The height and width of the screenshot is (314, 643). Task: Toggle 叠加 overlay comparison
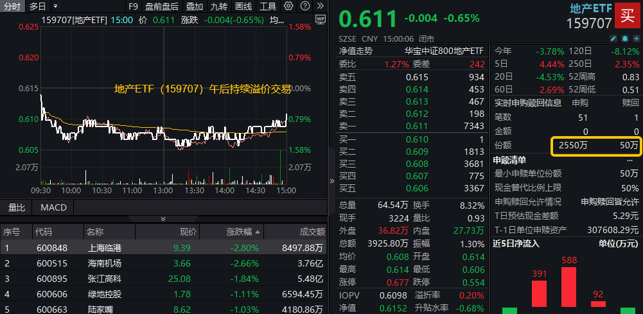point(195,6)
